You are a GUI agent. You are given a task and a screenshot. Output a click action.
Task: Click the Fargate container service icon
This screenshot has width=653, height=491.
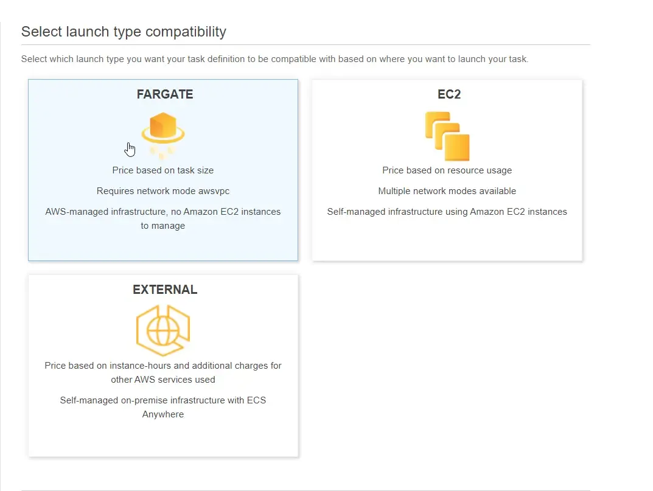tap(162, 130)
